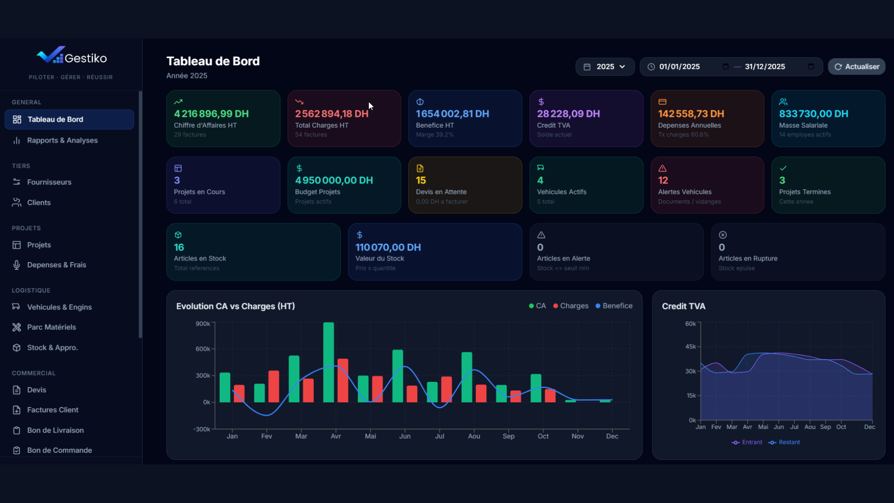Open the Tableau de Bord dashboard icon
Screen dimensions: 894x503
(x=17, y=119)
